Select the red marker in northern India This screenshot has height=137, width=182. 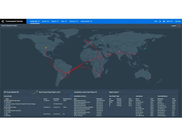point(119,52)
